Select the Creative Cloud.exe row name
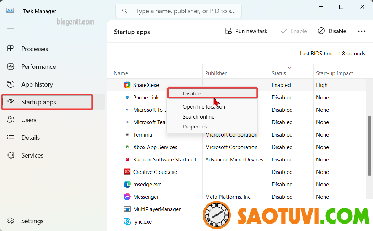Image resolution: width=373 pixels, height=231 pixels. tap(155, 172)
